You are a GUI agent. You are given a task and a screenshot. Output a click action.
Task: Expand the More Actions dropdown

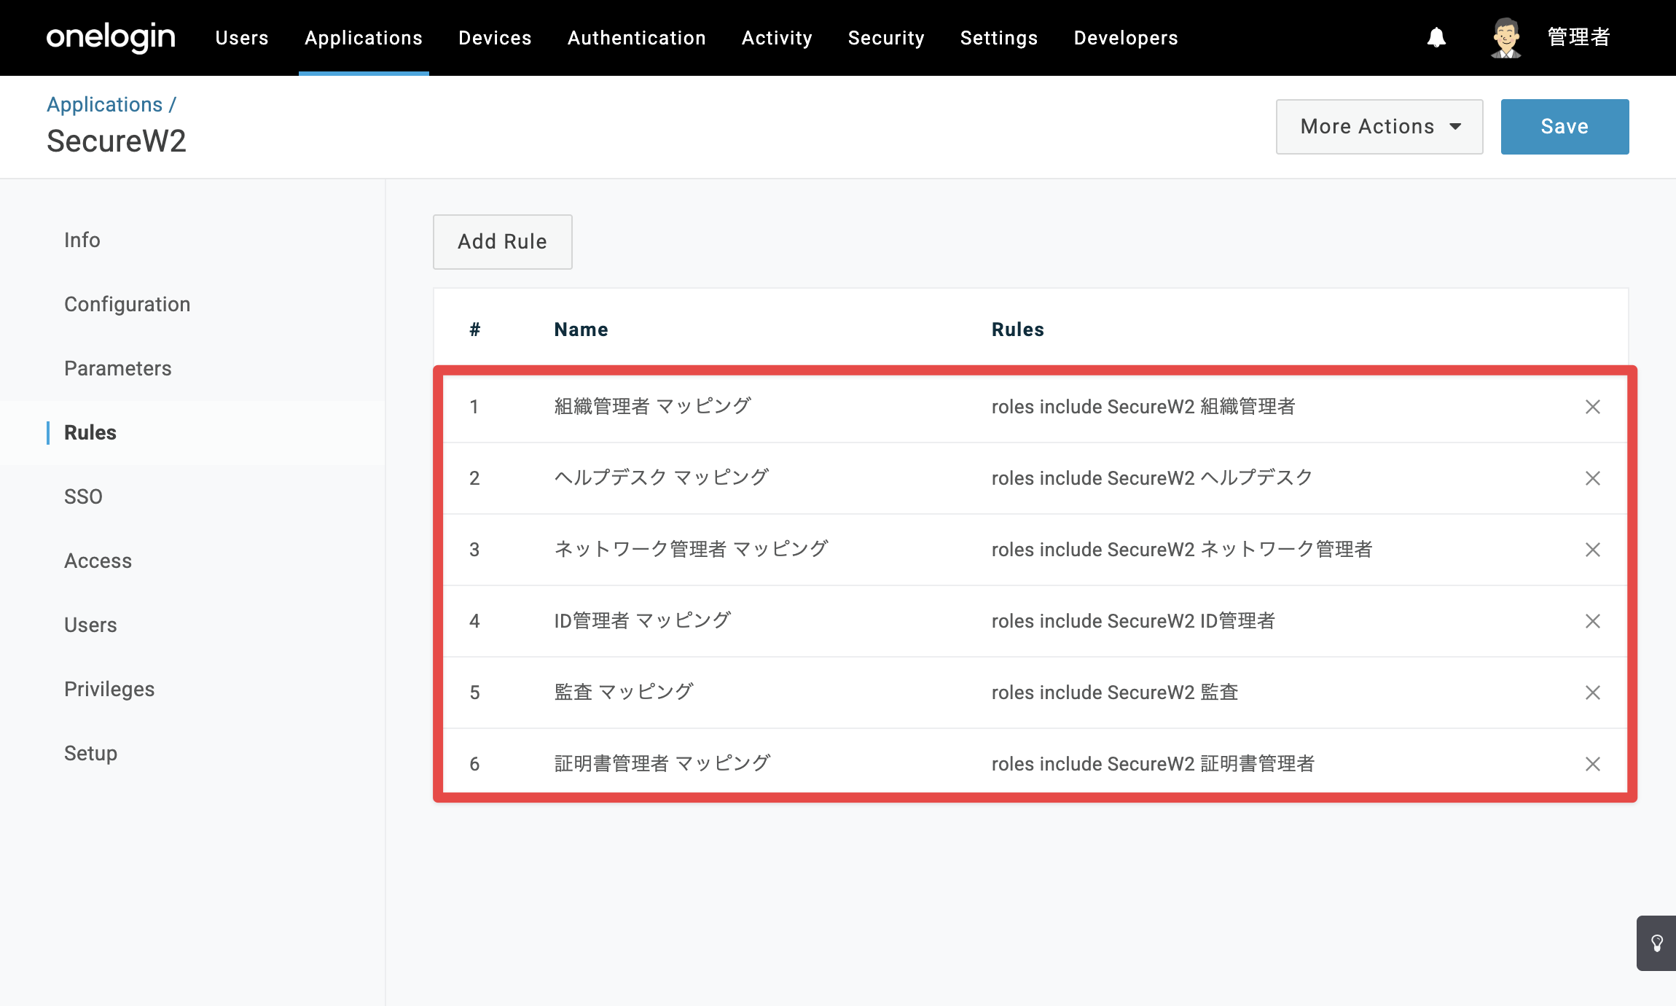point(1379,127)
